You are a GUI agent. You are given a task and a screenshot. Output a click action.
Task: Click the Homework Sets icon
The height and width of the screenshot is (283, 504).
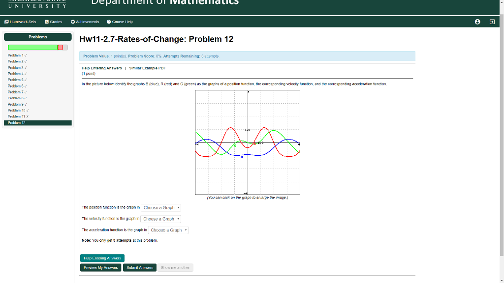pyautogui.click(x=6, y=22)
